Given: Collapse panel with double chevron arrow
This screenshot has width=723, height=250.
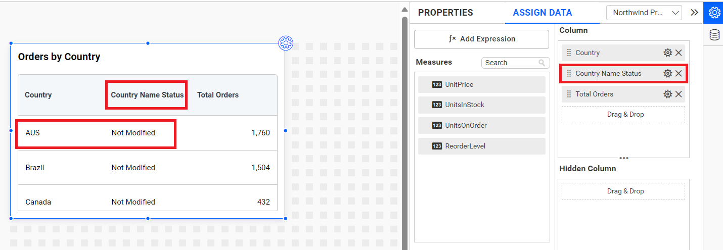Looking at the screenshot, I should coord(694,13).
